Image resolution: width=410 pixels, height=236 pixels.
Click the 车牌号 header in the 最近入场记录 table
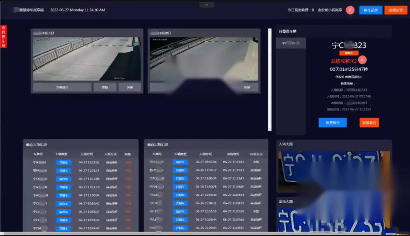click(38, 154)
